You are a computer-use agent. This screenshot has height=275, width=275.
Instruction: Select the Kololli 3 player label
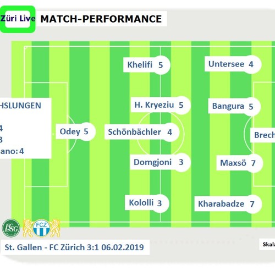(x=147, y=203)
